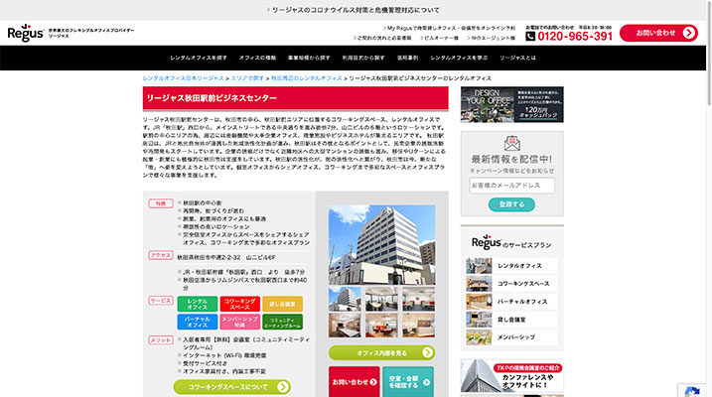Click the サービス label tag
Screen dimensions: 712x397
click(161, 301)
